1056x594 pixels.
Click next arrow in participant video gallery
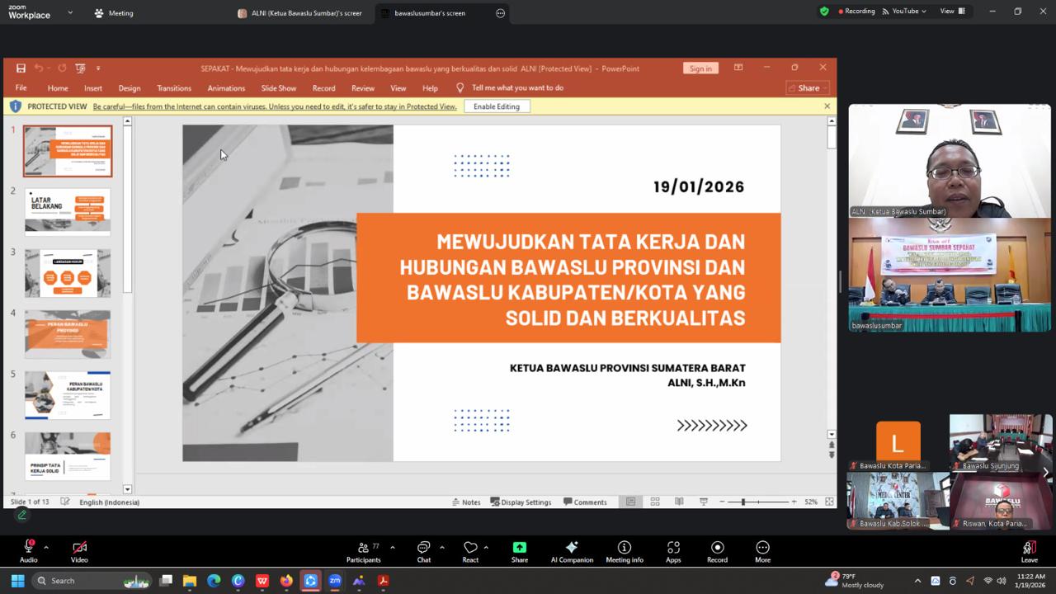pos(1045,473)
